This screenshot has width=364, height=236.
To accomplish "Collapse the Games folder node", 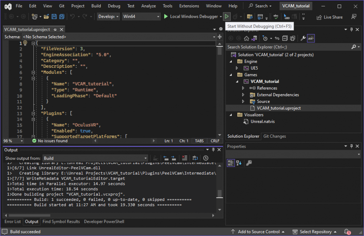I will pyautogui.click(x=231, y=75).
